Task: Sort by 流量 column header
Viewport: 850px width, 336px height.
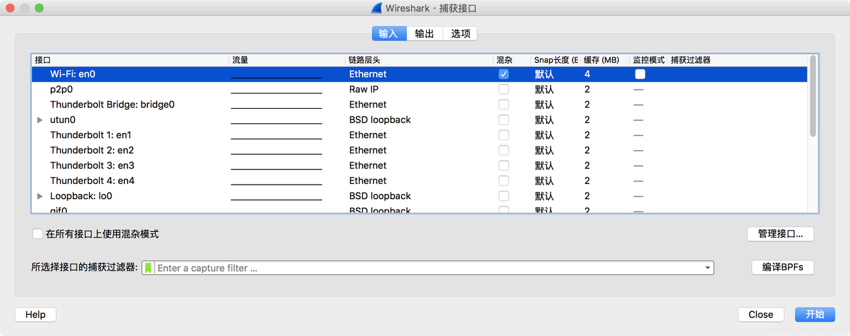Action: [288, 60]
